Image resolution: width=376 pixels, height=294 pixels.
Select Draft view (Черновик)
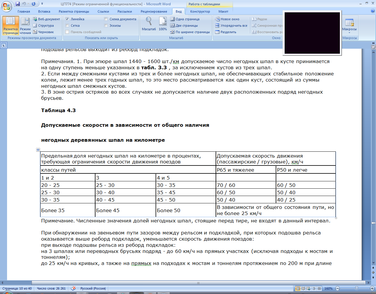point(43,32)
